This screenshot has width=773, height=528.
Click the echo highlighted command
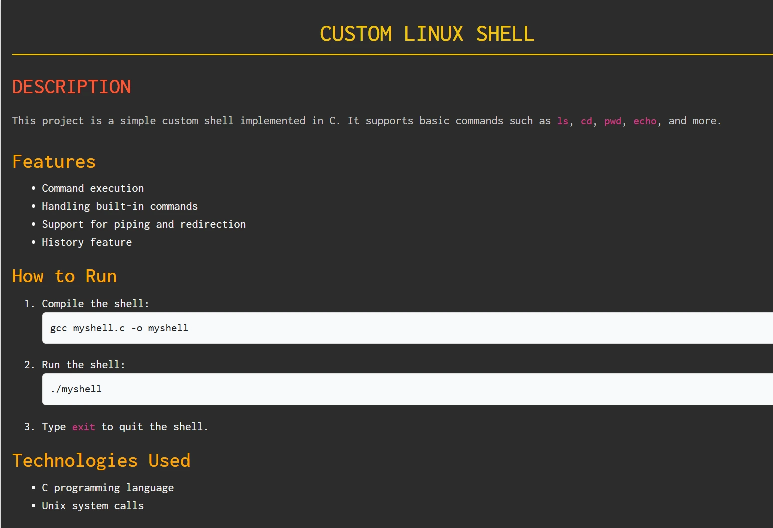[x=645, y=121]
